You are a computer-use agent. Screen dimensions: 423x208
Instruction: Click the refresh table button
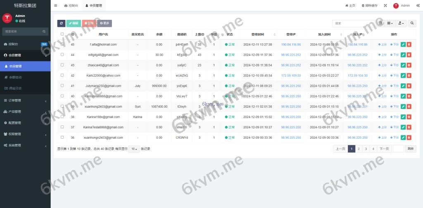point(61,24)
